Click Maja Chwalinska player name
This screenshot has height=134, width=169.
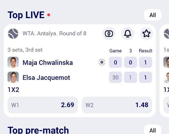pos(48,63)
